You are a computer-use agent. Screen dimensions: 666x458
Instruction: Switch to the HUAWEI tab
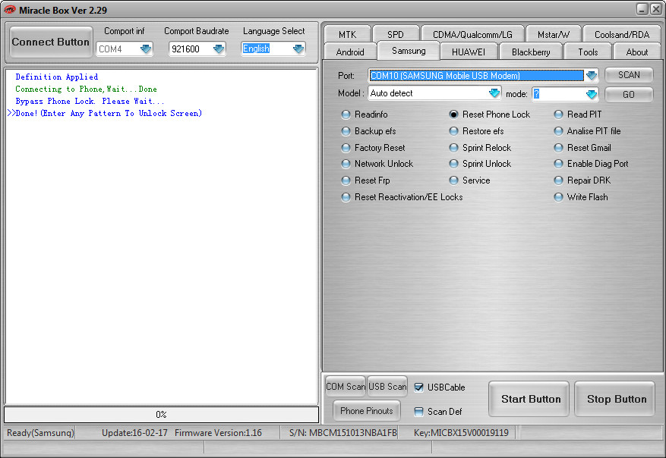pyautogui.click(x=469, y=52)
